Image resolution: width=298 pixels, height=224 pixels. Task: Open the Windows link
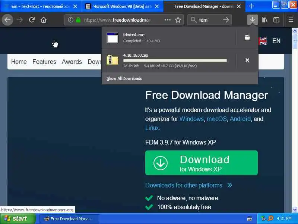point(191,119)
